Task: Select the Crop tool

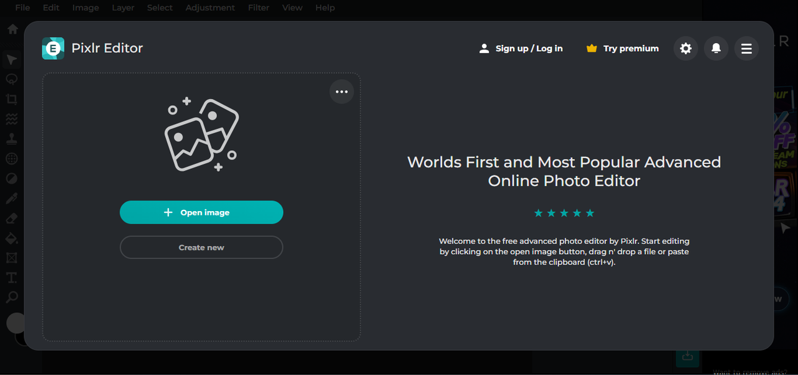Action: click(x=12, y=99)
